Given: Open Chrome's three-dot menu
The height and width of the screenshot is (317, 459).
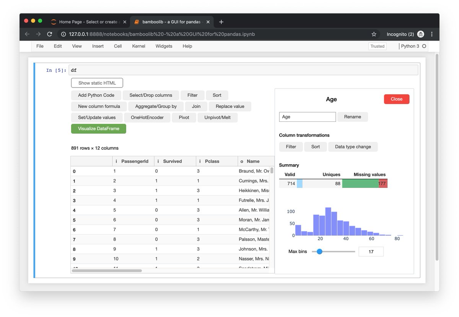Looking at the screenshot, I should (432, 34).
